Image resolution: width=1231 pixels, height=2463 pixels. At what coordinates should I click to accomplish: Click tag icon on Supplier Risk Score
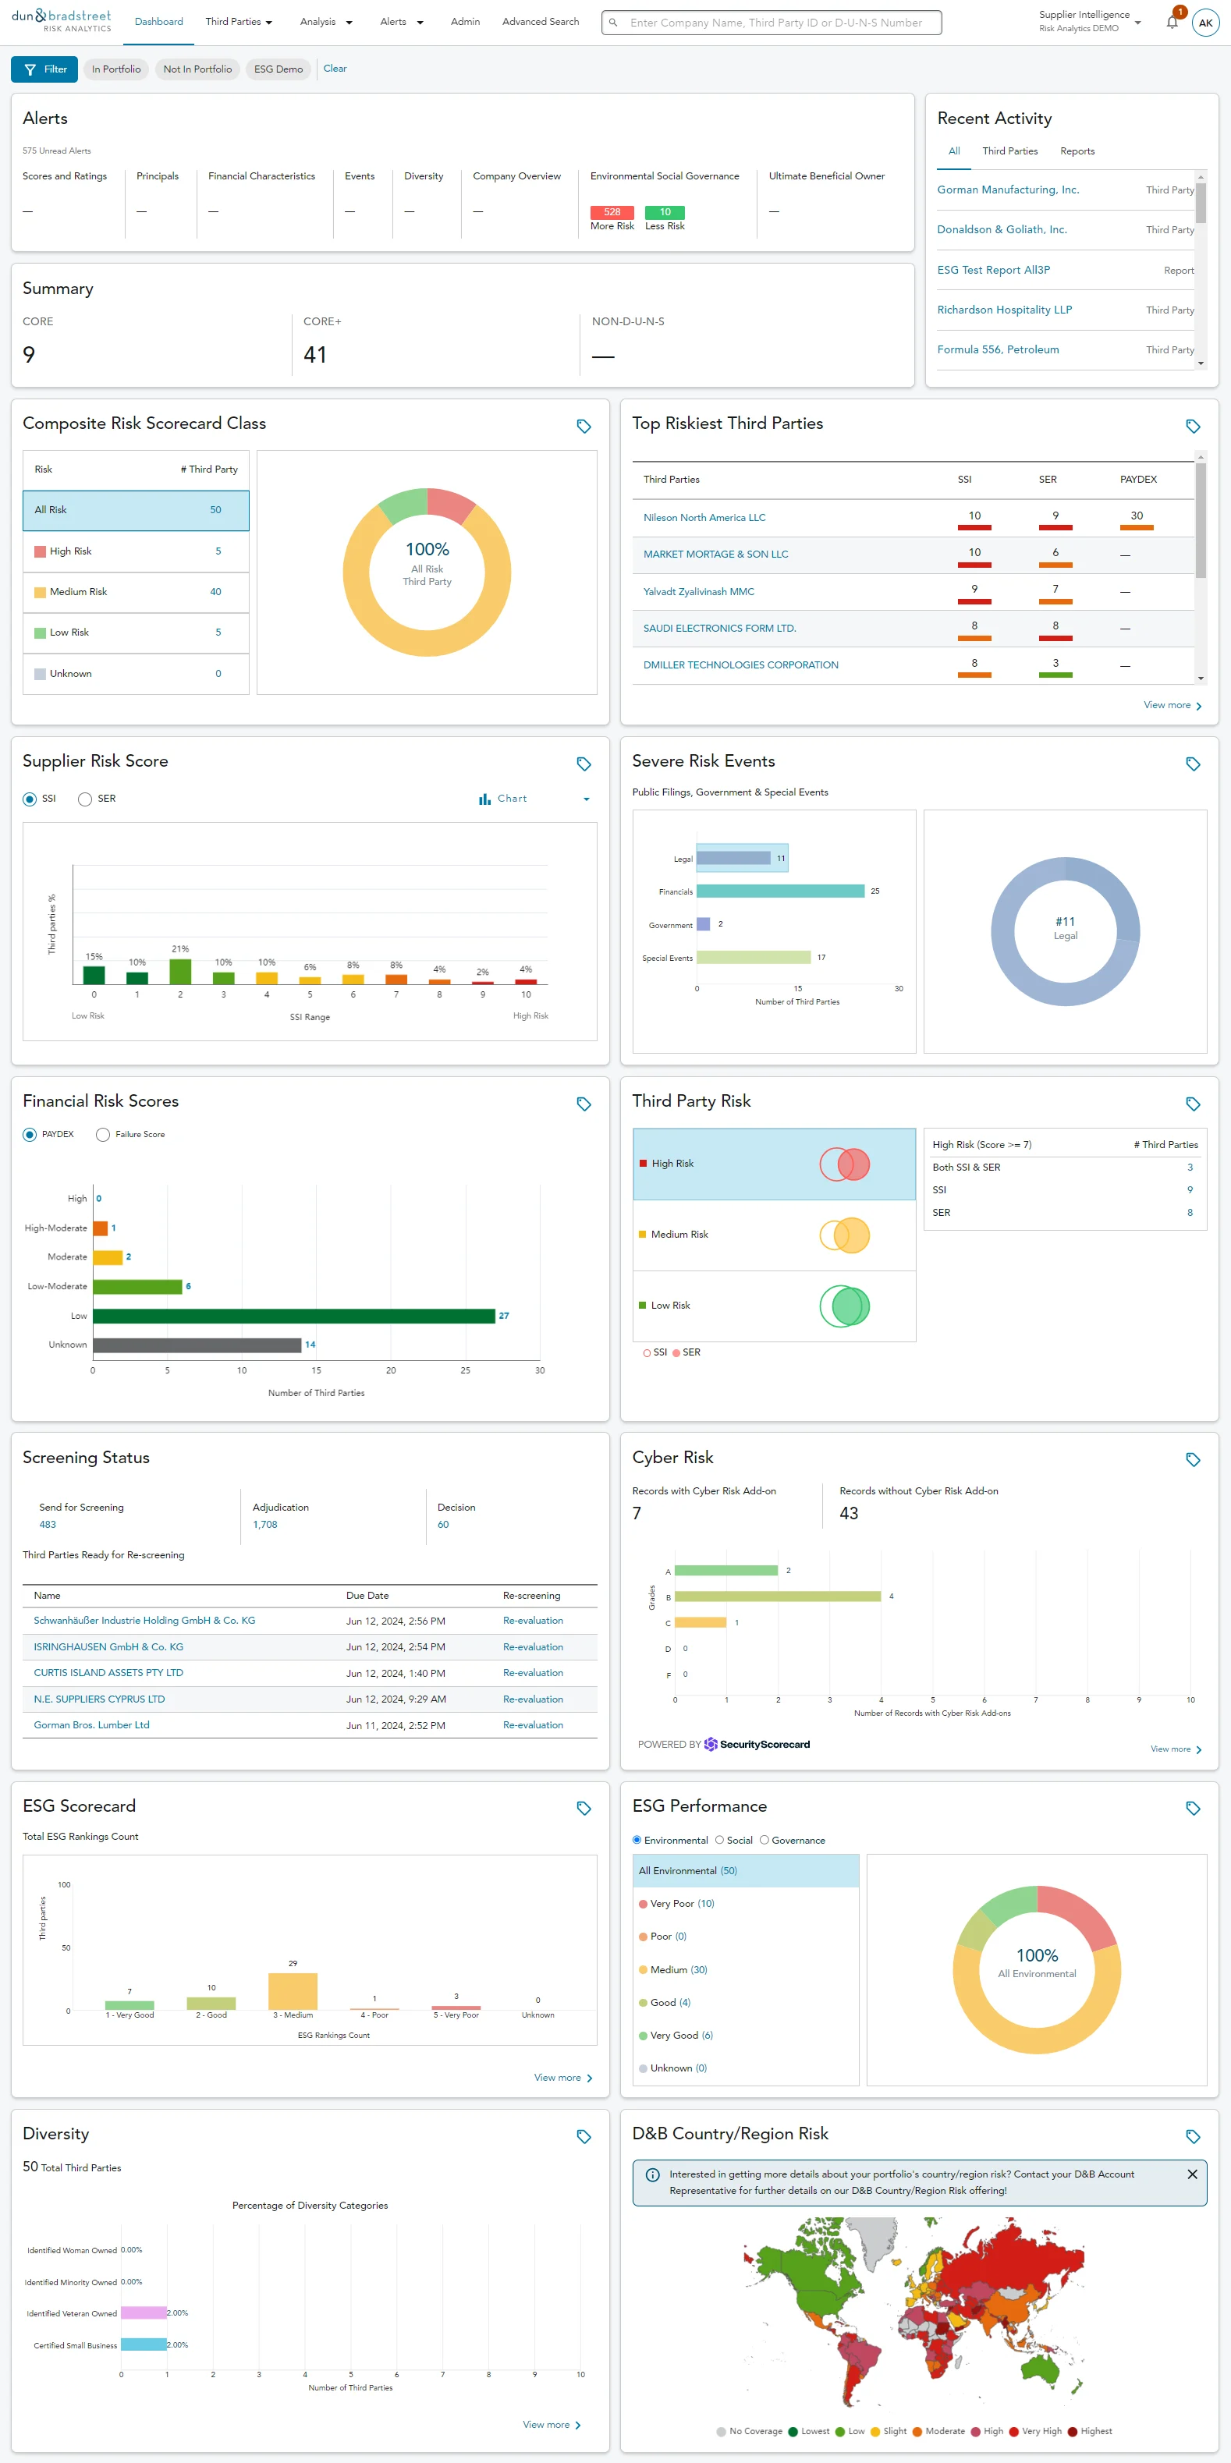(584, 763)
